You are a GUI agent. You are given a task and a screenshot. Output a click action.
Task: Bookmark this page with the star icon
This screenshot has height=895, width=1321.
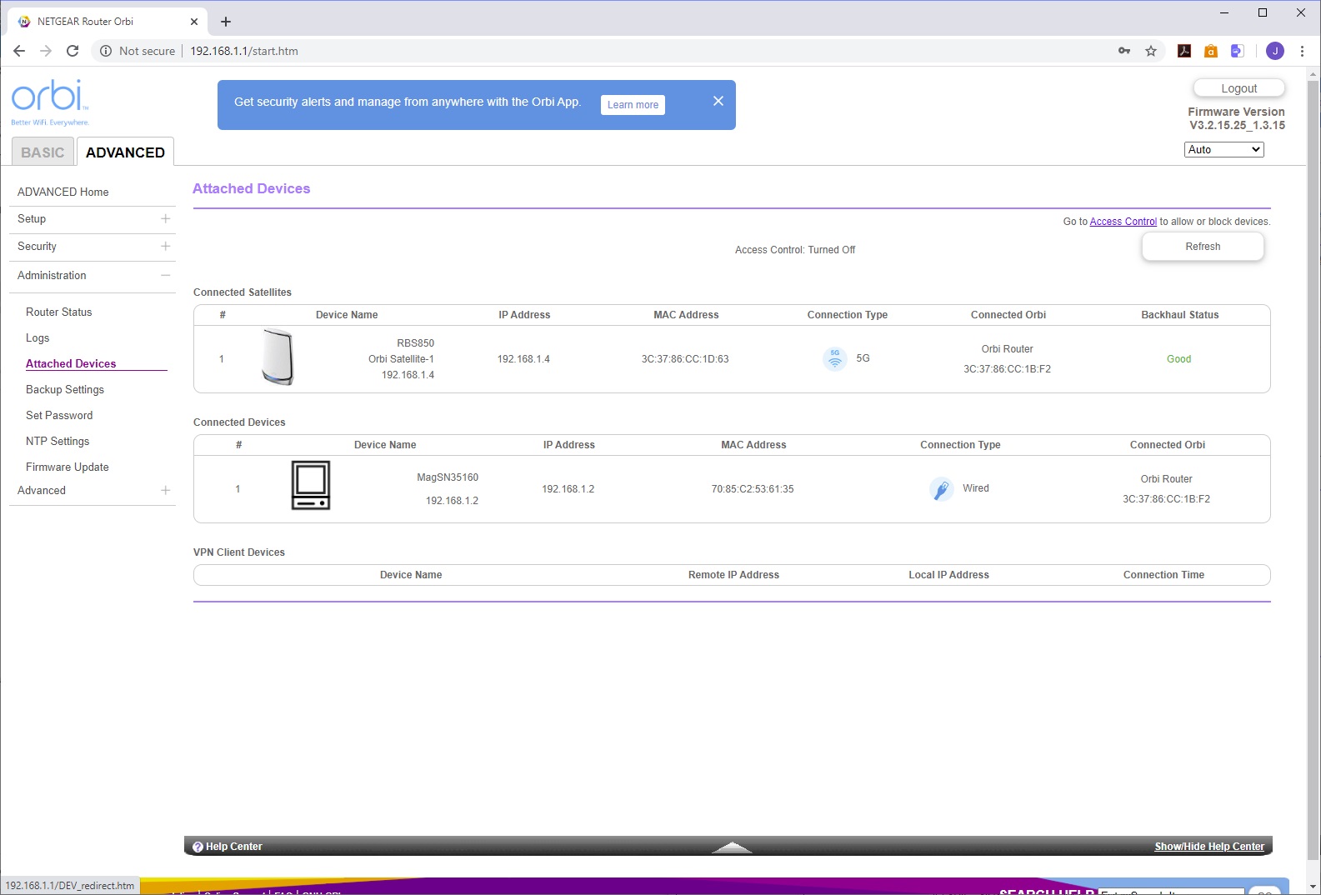(x=1151, y=51)
